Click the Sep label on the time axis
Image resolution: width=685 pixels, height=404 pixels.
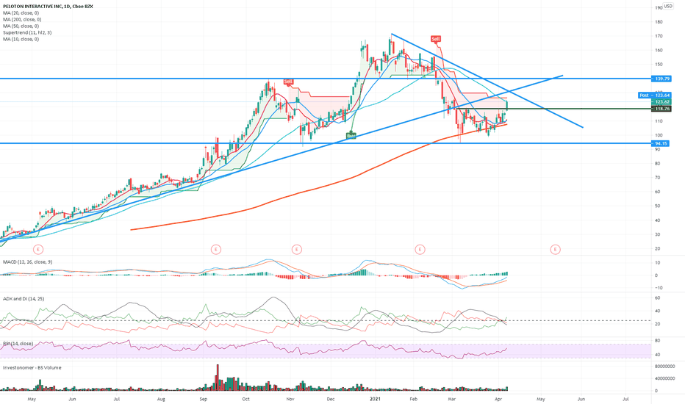pyautogui.click(x=203, y=399)
